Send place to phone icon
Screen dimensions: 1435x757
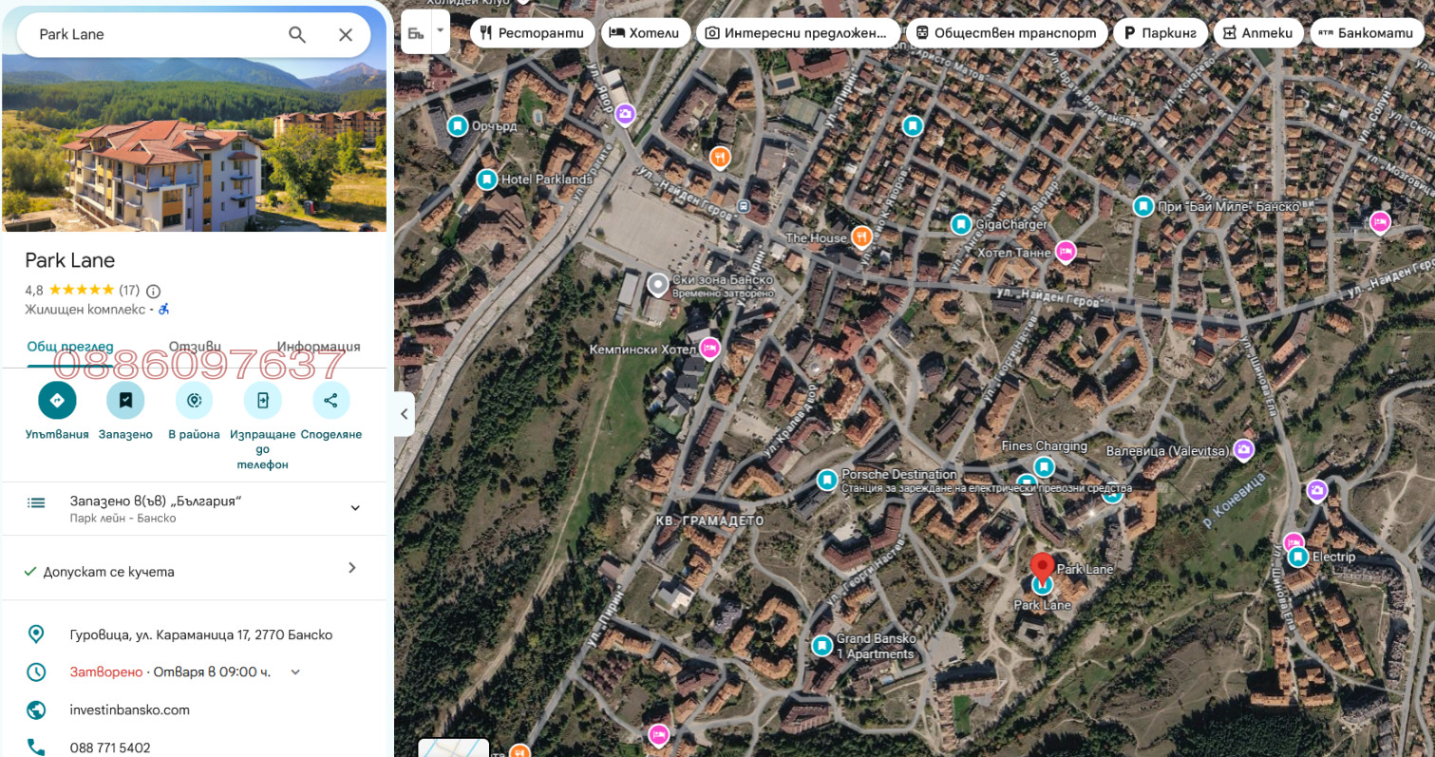point(263,400)
